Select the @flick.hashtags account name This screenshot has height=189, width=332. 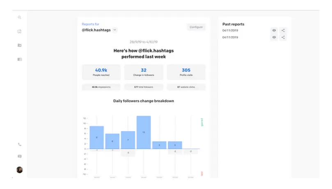[96, 30]
